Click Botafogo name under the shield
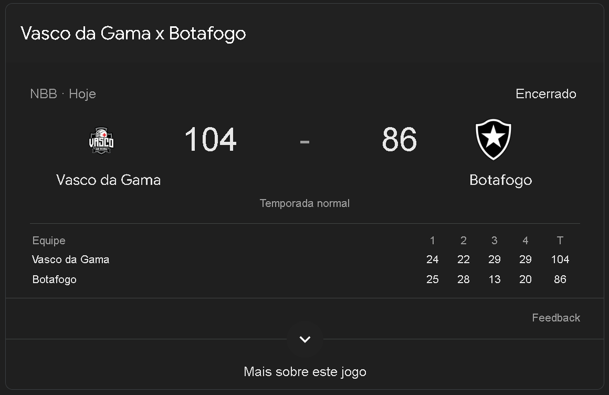Screen dimensions: 609x395 click(500, 180)
